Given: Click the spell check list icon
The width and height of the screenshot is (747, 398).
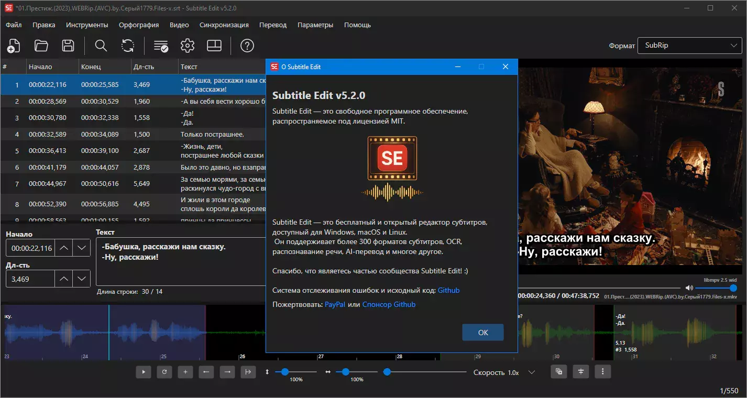Looking at the screenshot, I should [x=161, y=46].
